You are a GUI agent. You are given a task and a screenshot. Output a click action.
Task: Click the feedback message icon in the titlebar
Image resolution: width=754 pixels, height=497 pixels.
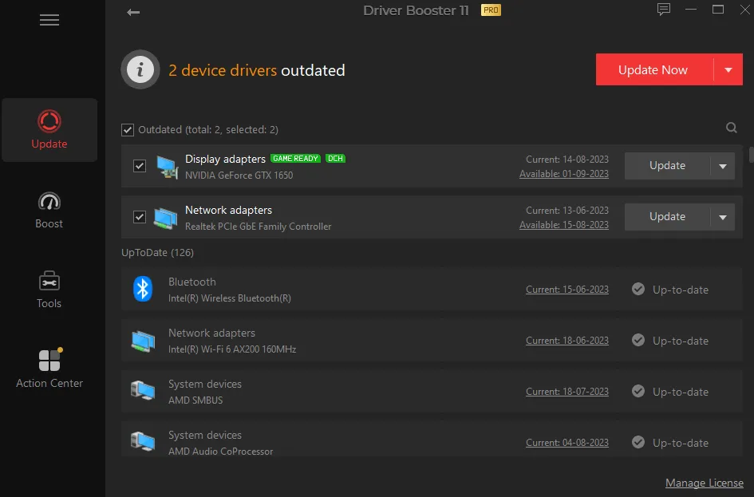pyautogui.click(x=664, y=10)
